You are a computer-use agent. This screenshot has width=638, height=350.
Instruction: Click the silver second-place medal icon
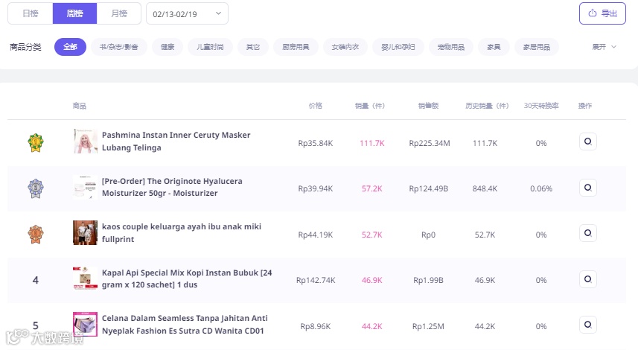[x=36, y=188]
